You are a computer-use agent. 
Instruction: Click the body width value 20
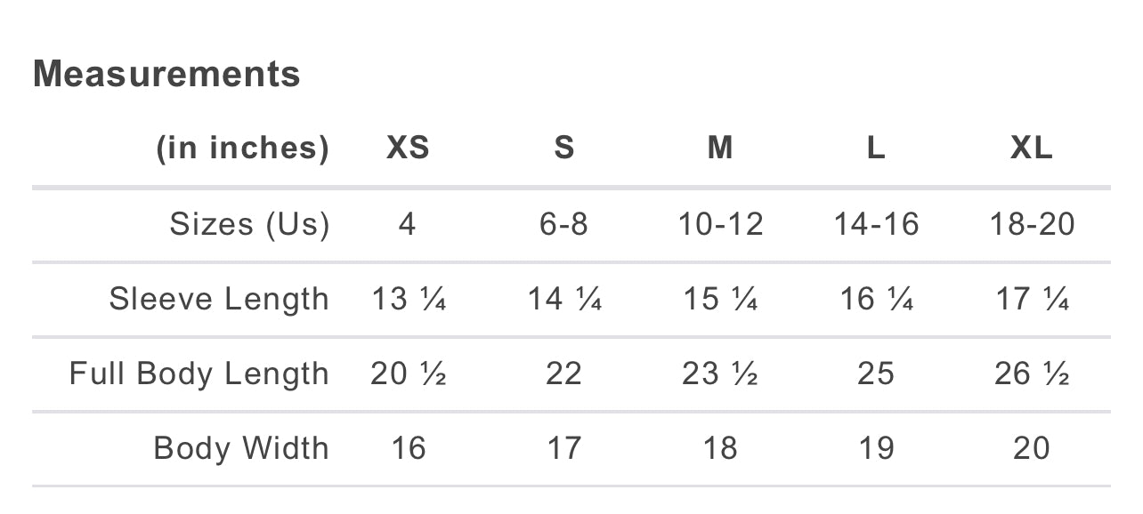point(1032,448)
